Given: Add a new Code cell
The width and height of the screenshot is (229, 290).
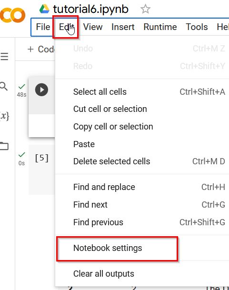Looking at the screenshot, I should (41, 49).
